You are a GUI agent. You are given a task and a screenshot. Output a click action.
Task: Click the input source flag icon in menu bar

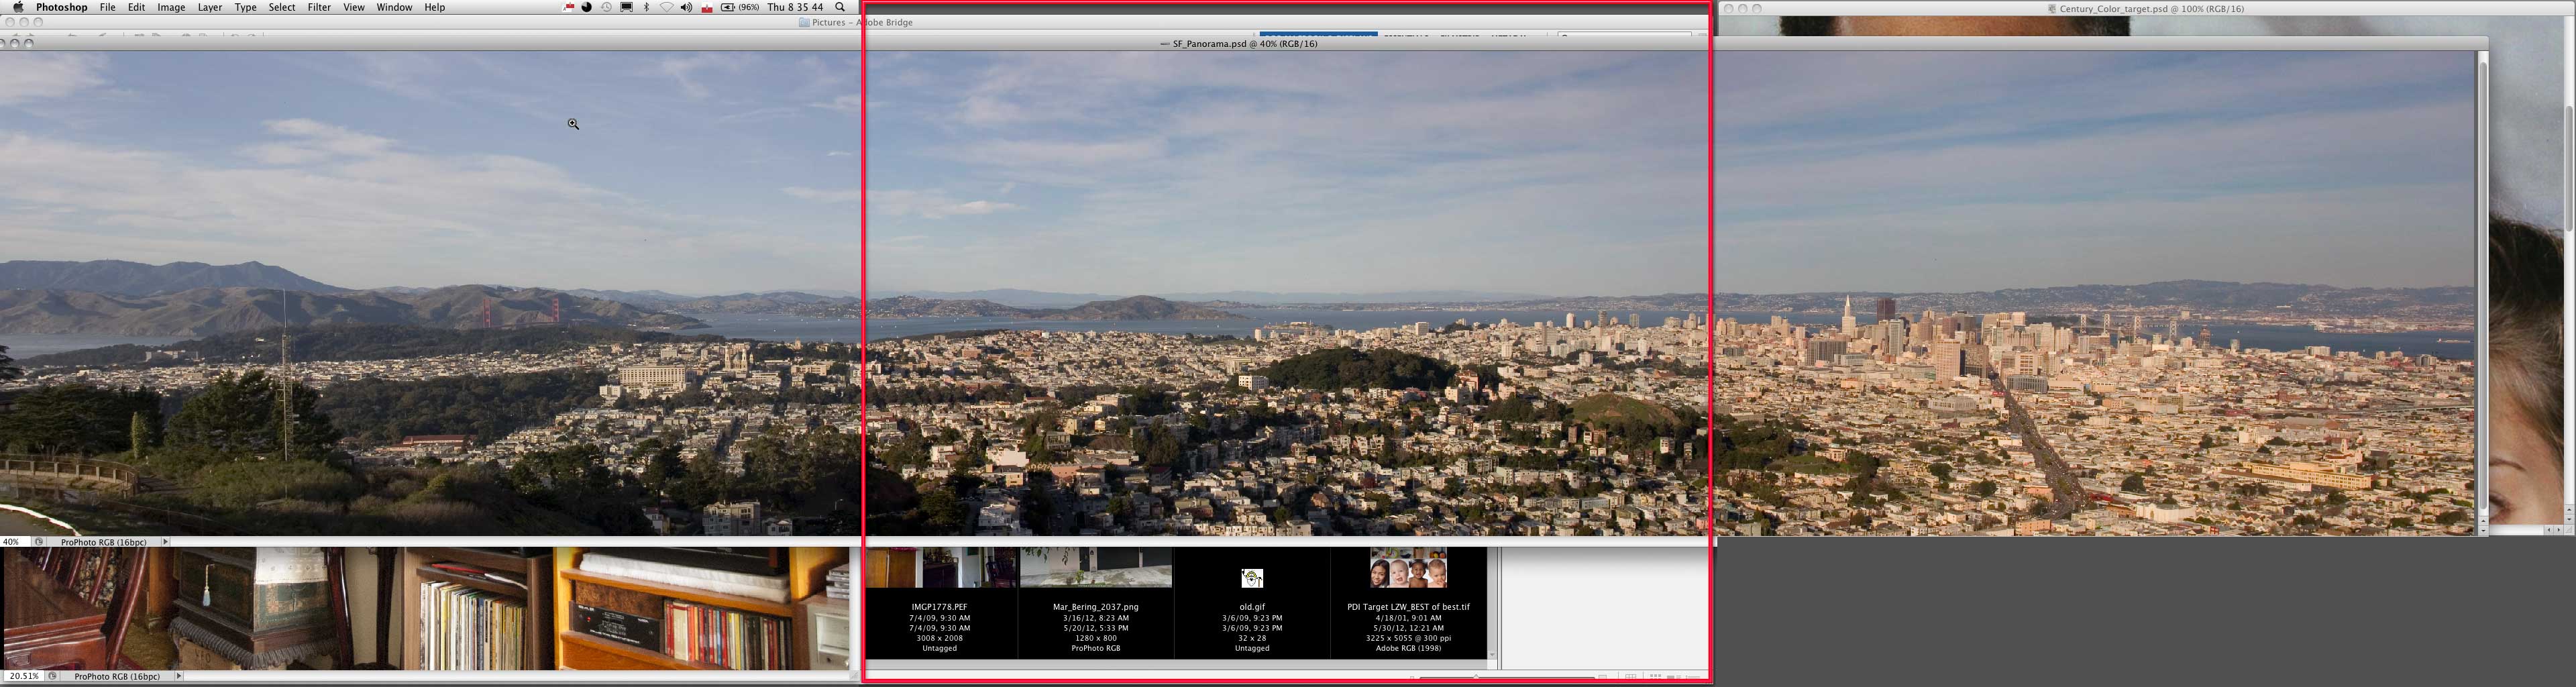point(706,7)
